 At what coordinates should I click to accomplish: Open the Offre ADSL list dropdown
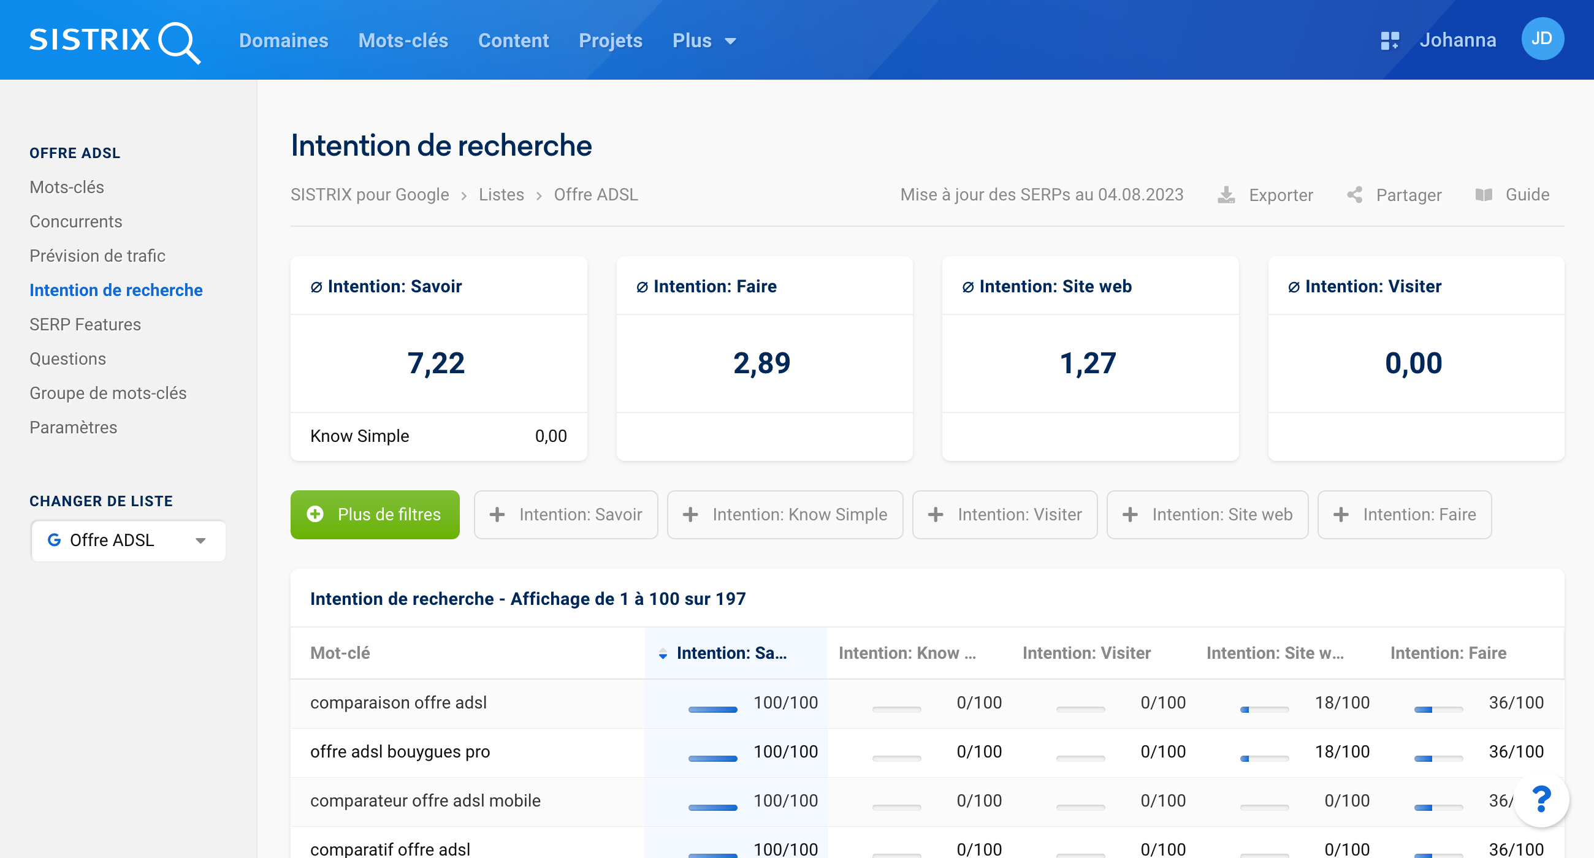[128, 540]
